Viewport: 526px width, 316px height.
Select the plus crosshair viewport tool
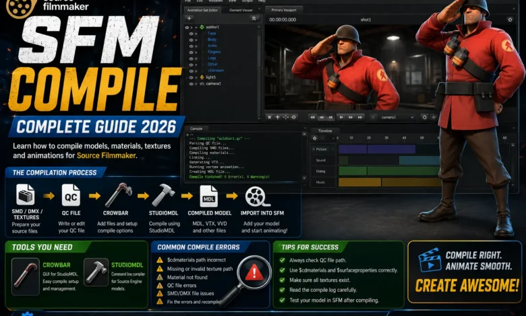(277, 118)
